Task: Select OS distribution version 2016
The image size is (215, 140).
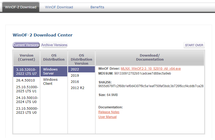Action: pyautogui.click(x=75, y=82)
